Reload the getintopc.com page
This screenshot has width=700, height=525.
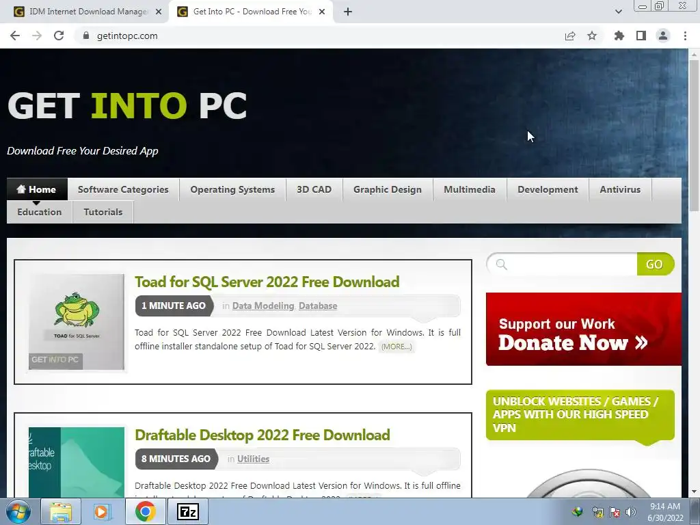(59, 36)
